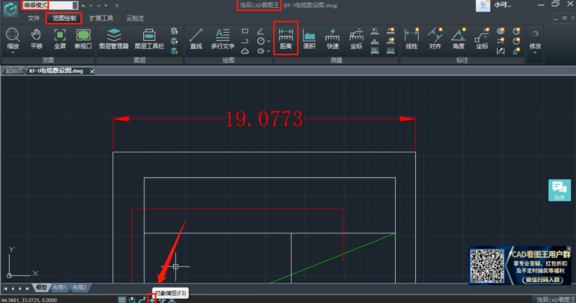Switch to 全屏 fullscreen view

tap(59, 38)
